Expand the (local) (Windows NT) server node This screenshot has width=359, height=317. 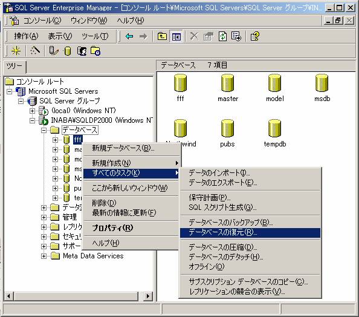[32, 111]
